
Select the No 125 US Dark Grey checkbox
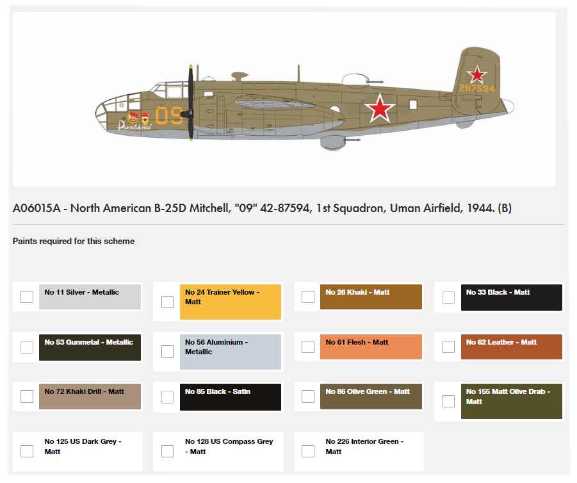27,452
